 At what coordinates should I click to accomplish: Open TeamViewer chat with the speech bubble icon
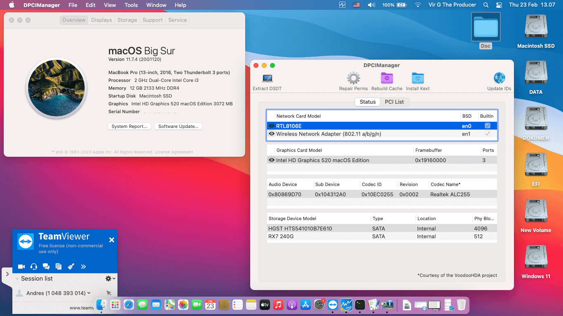click(x=46, y=266)
